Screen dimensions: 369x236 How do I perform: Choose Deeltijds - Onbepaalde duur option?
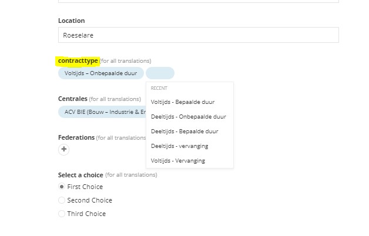pos(190,117)
